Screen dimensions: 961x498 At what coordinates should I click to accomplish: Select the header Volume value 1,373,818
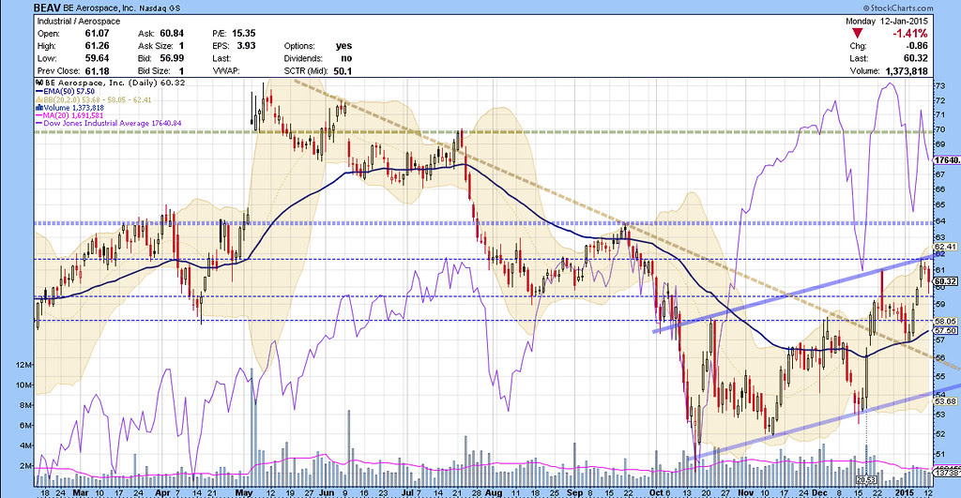pyautogui.click(x=907, y=71)
